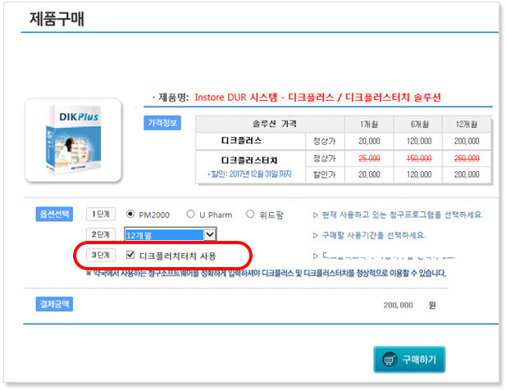Click the 1단계 step label
The height and width of the screenshot is (390, 506).
[101, 214]
